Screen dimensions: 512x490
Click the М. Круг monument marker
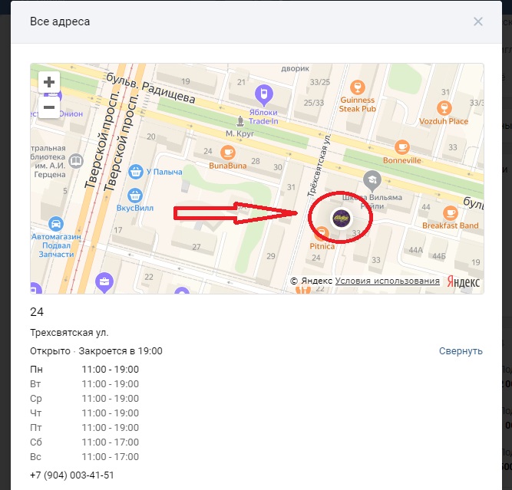240,121
